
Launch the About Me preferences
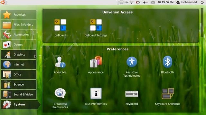pos(60,65)
